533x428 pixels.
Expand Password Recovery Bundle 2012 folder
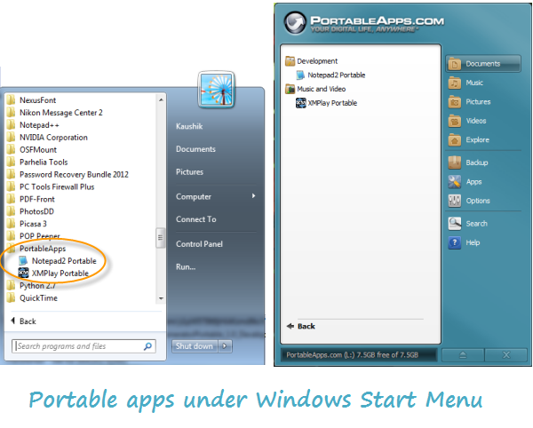coord(68,175)
